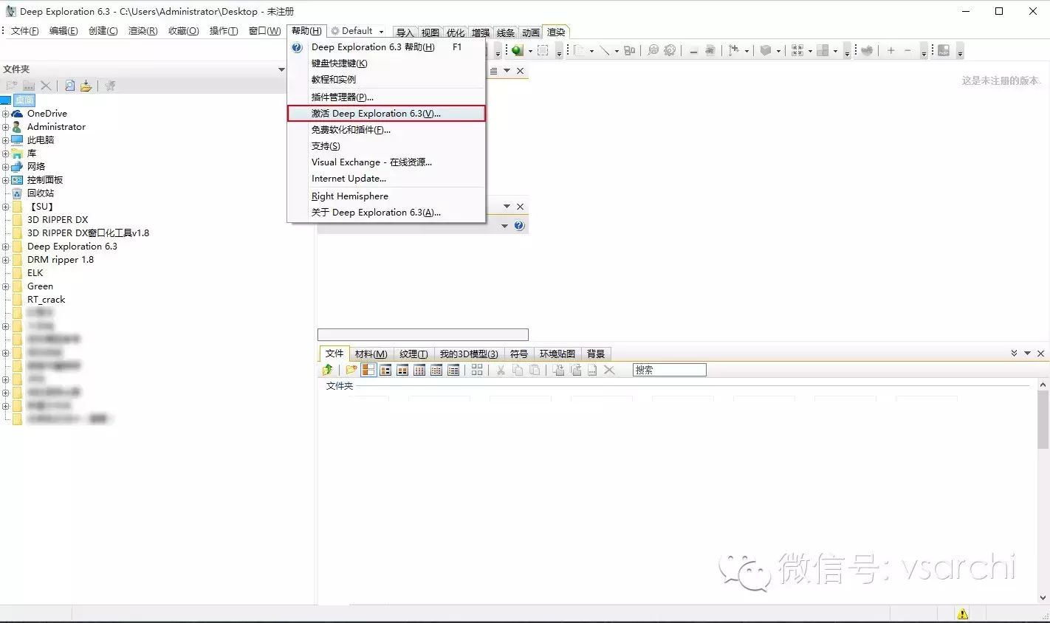1050x623 pixels.
Task: Expand the Deep Exploration 6.3 folder node
Action: [5, 247]
